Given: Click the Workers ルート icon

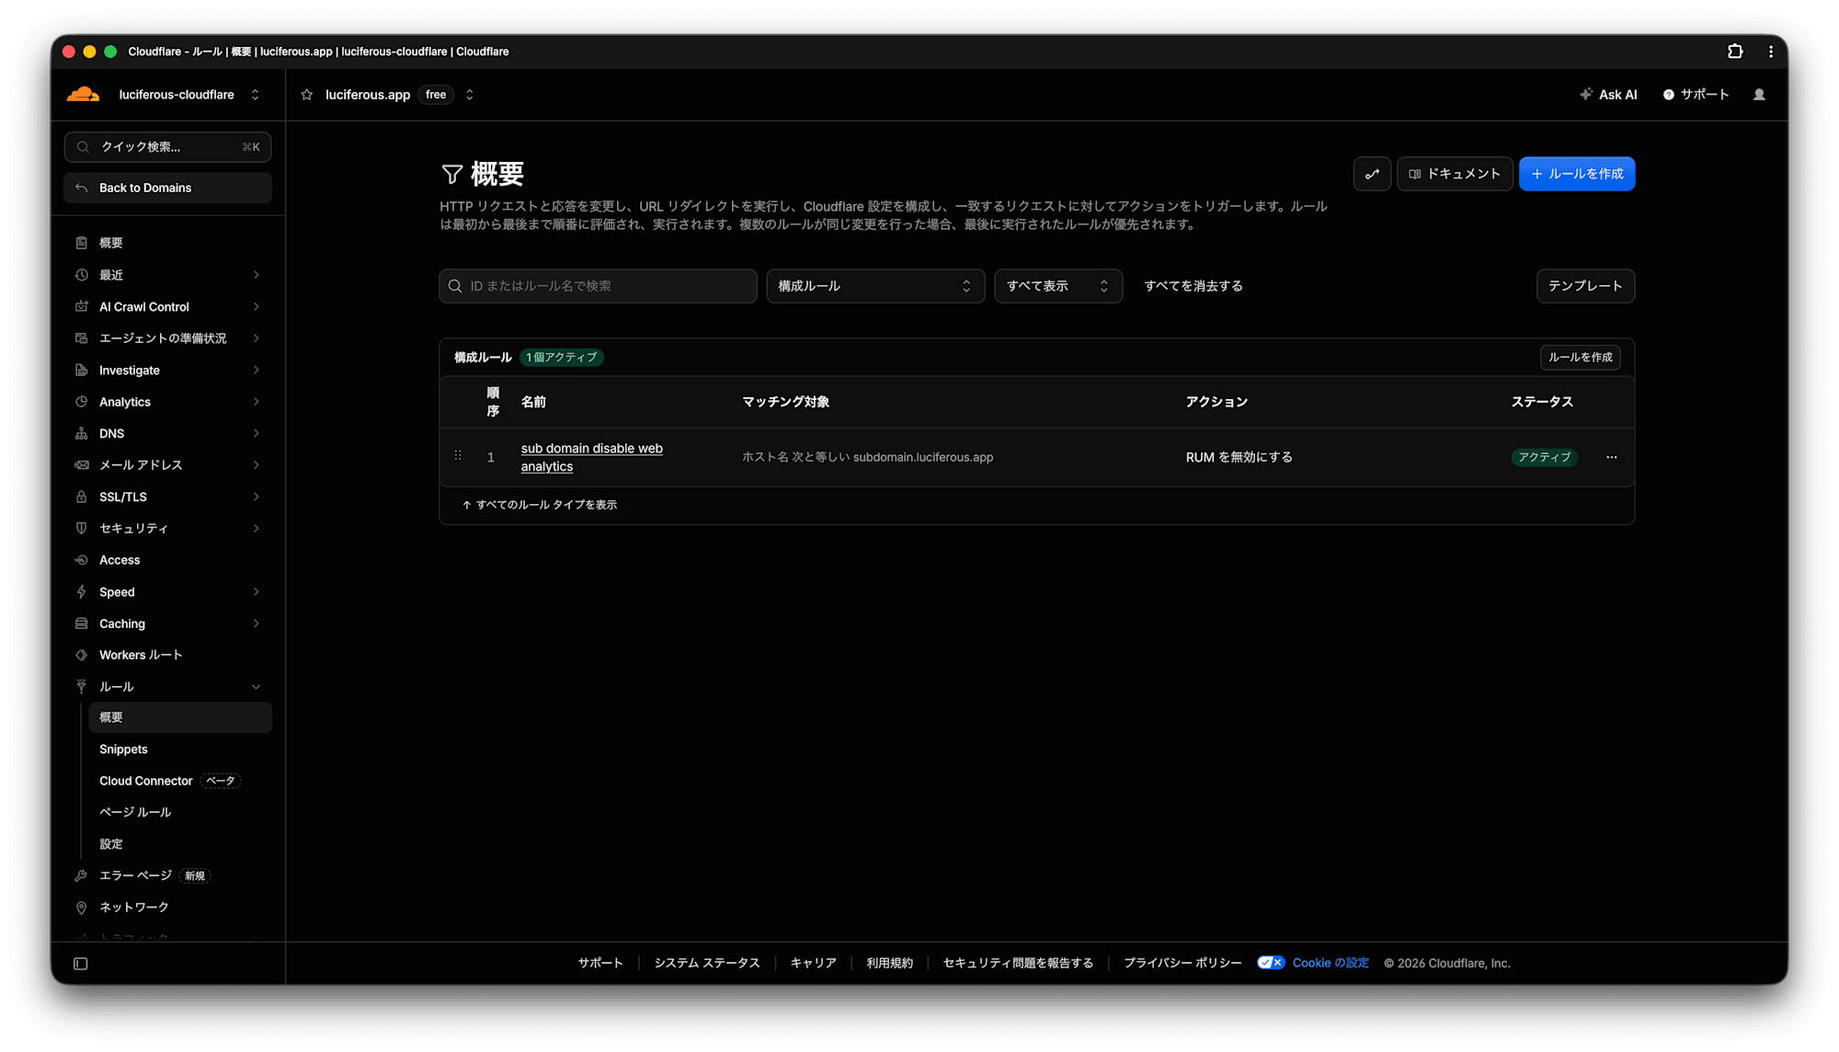Looking at the screenshot, I should pos(82,655).
